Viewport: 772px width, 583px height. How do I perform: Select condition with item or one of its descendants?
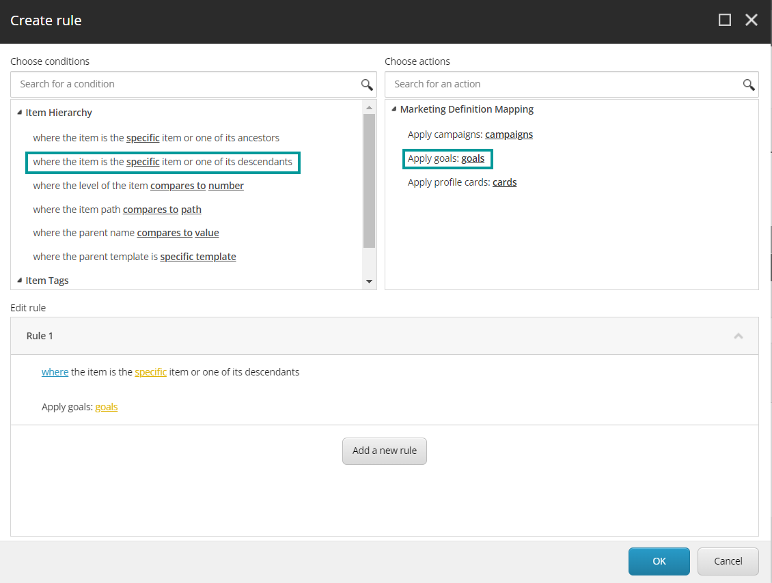pyautogui.click(x=163, y=162)
